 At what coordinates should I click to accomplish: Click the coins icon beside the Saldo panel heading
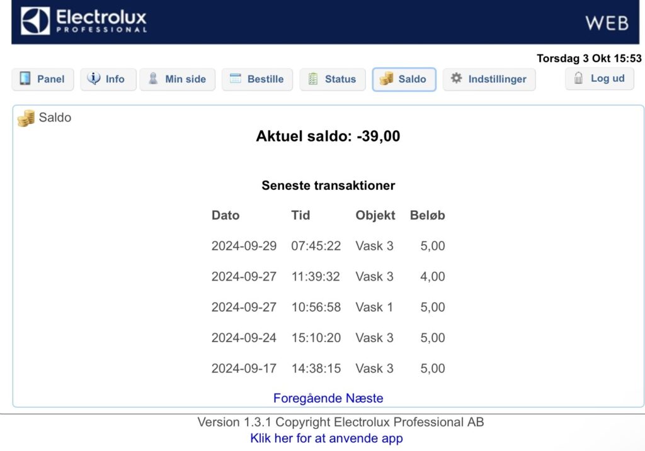pyautogui.click(x=26, y=118)
